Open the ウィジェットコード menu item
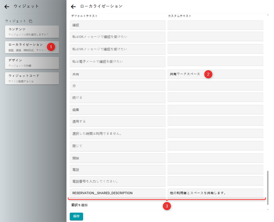The image size is (274, 222). (32, 78)
